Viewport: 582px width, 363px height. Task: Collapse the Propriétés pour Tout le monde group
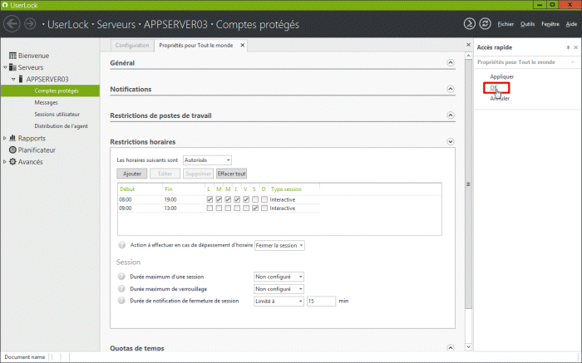573,62
